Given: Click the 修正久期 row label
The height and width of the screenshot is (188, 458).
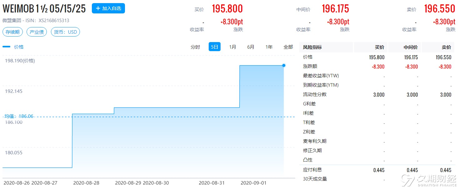Looking at the screenshot, I should [x=312, y=151].
